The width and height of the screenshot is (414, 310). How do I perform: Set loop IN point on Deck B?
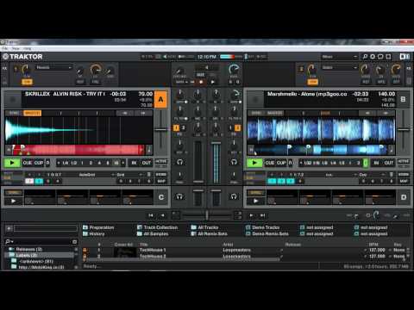(376, 163)
